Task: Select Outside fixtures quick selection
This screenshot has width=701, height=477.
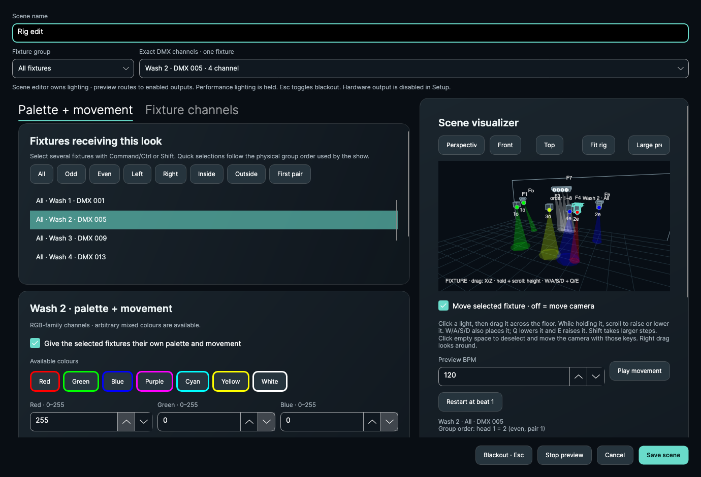Action: pyautogui.click(x=246, y=174)
